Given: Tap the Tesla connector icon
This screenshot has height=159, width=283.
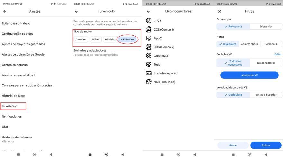Looking at the screenshot, I should (x=149, y=64).
